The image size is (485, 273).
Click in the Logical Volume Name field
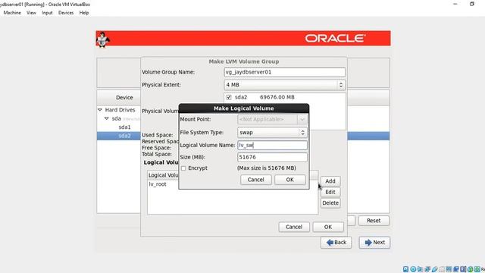pos(272,145)
